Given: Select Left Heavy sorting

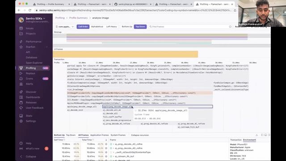Looking at the screenshot, I should 111,27.
